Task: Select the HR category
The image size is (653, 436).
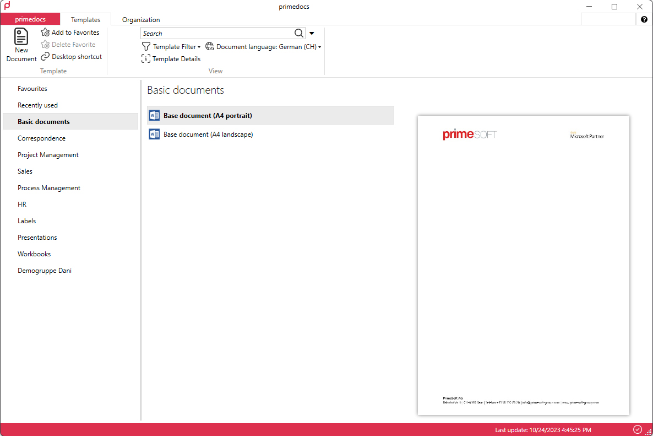Action: tap(22, 204)
